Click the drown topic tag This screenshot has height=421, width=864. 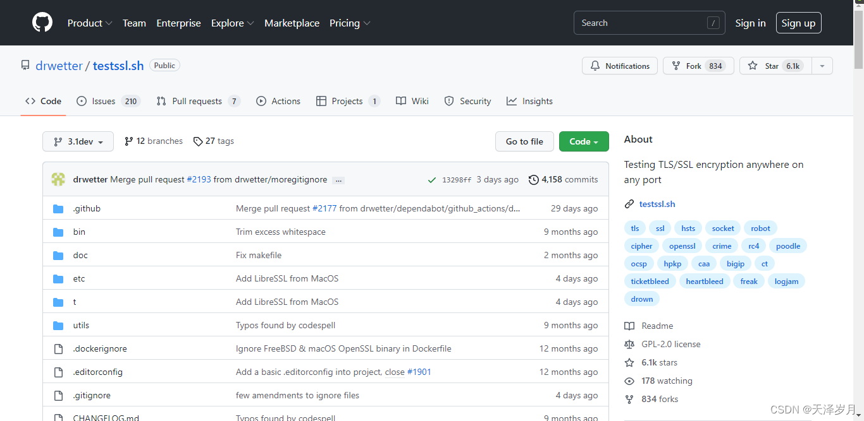click(642, 299)
